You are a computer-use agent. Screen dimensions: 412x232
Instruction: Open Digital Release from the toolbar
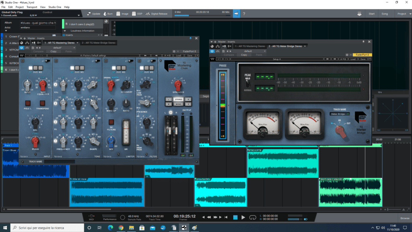pyautogui.click(x=157, y=14)
